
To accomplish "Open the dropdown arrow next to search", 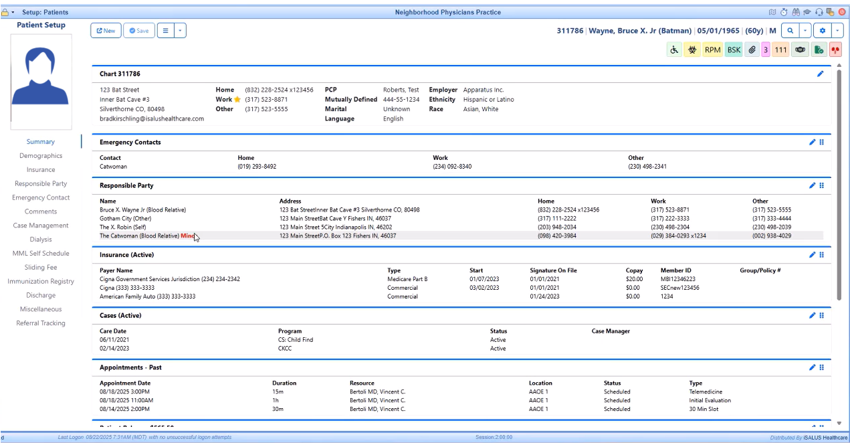I will (x=805, y=31).
